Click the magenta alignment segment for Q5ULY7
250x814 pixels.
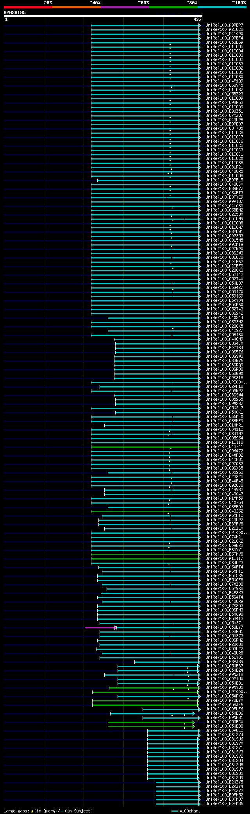point(100,628)
